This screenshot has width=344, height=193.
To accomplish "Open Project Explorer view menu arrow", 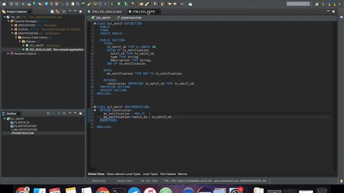I will pos(70,11).
